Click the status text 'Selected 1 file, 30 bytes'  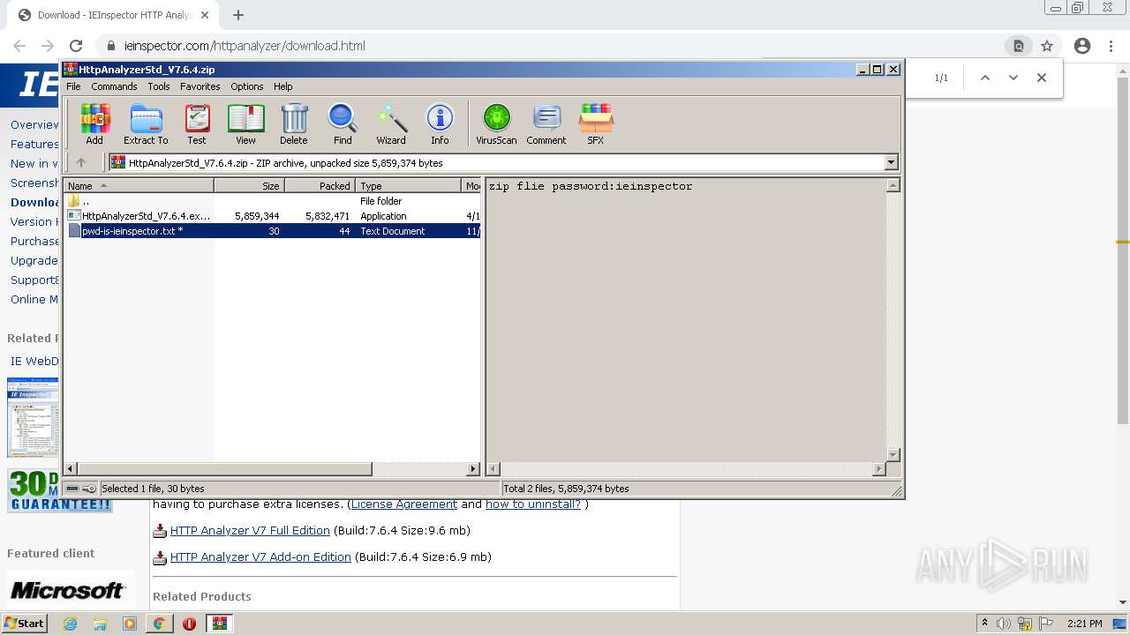153,489
